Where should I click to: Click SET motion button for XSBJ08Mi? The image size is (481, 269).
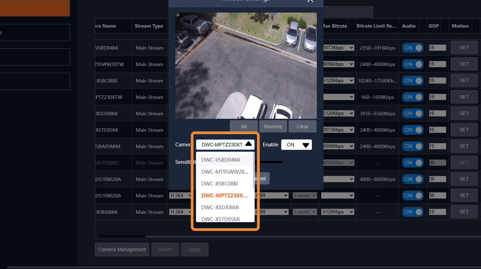coord(464,212)
